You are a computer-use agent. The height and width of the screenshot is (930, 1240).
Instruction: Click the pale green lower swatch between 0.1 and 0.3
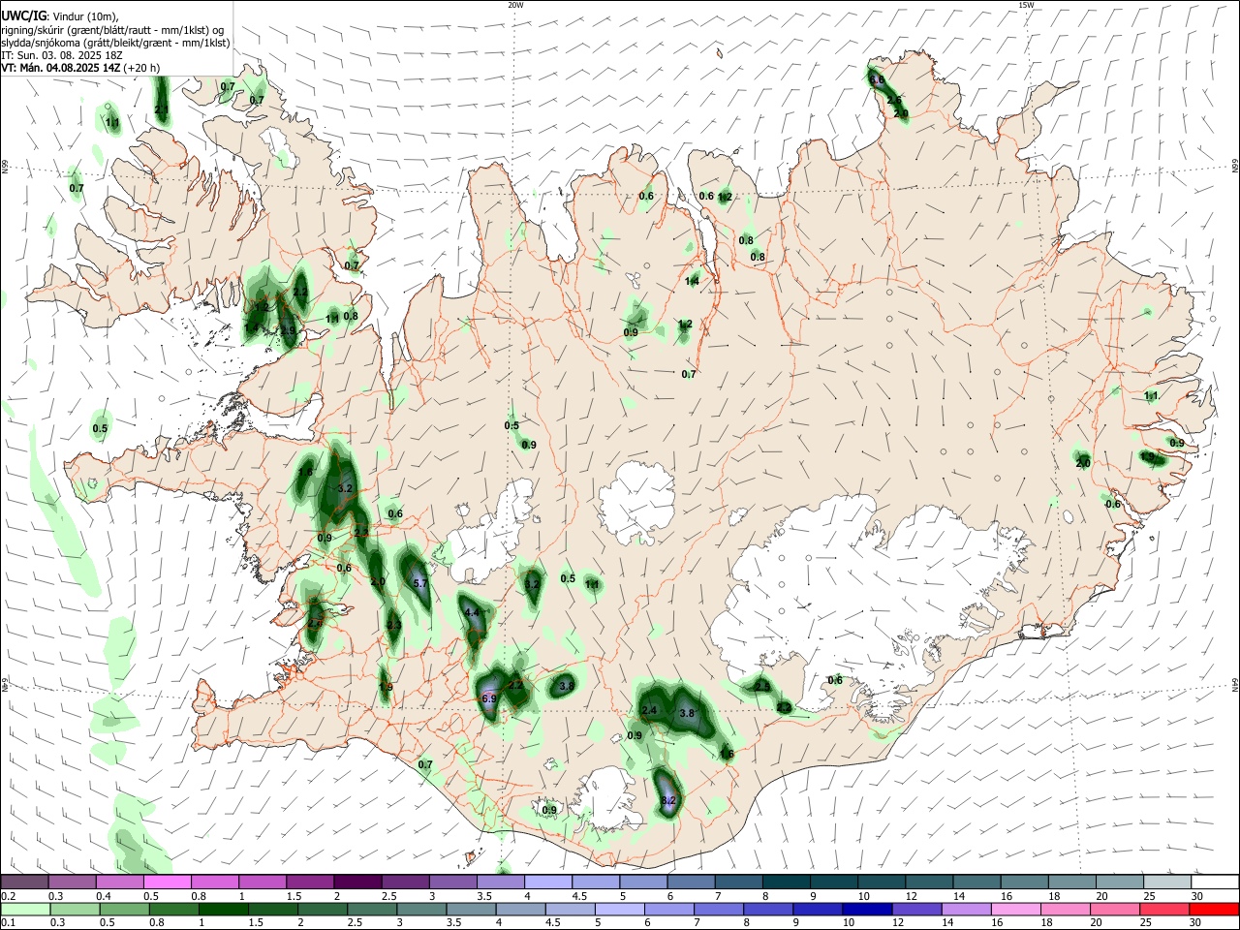tap(24, 910)
